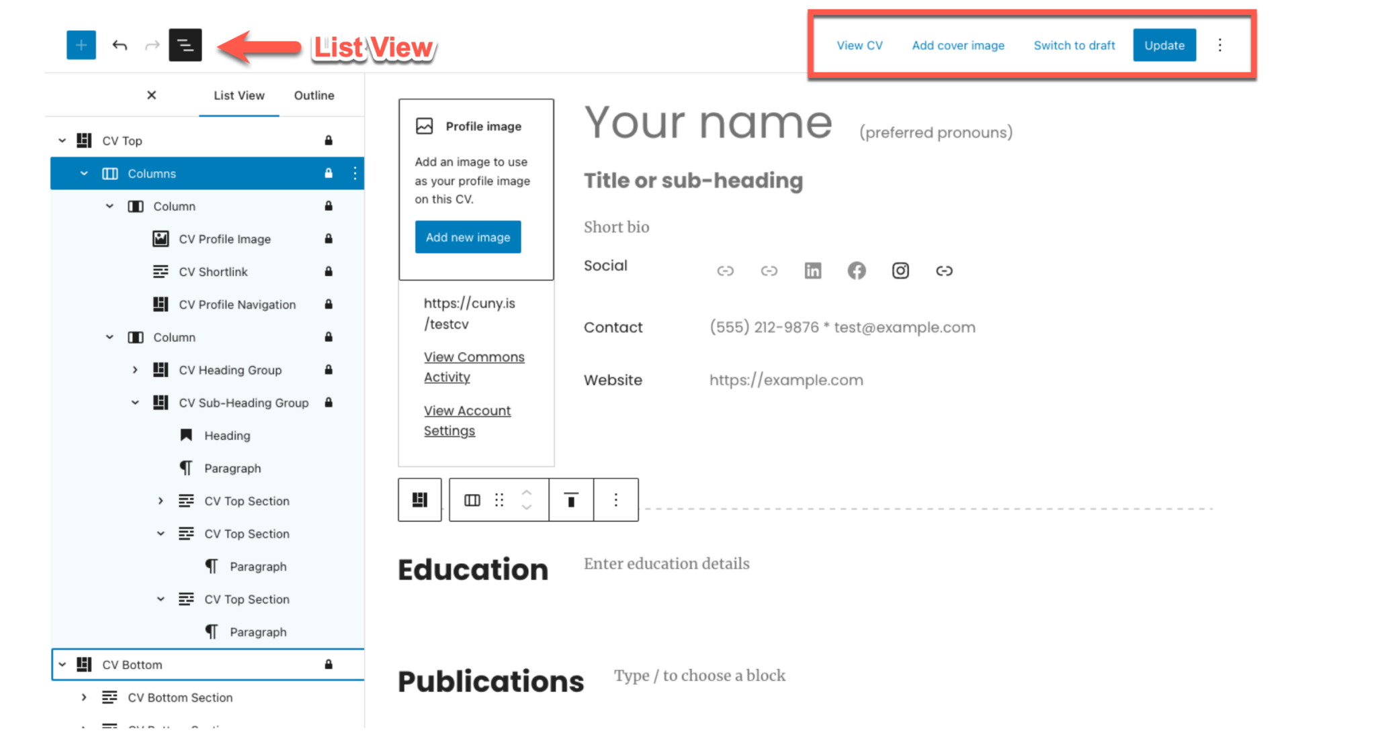Screen dimensions: 1376x735
Task: Unlock the CV Top block
Action: pos(329,140)
